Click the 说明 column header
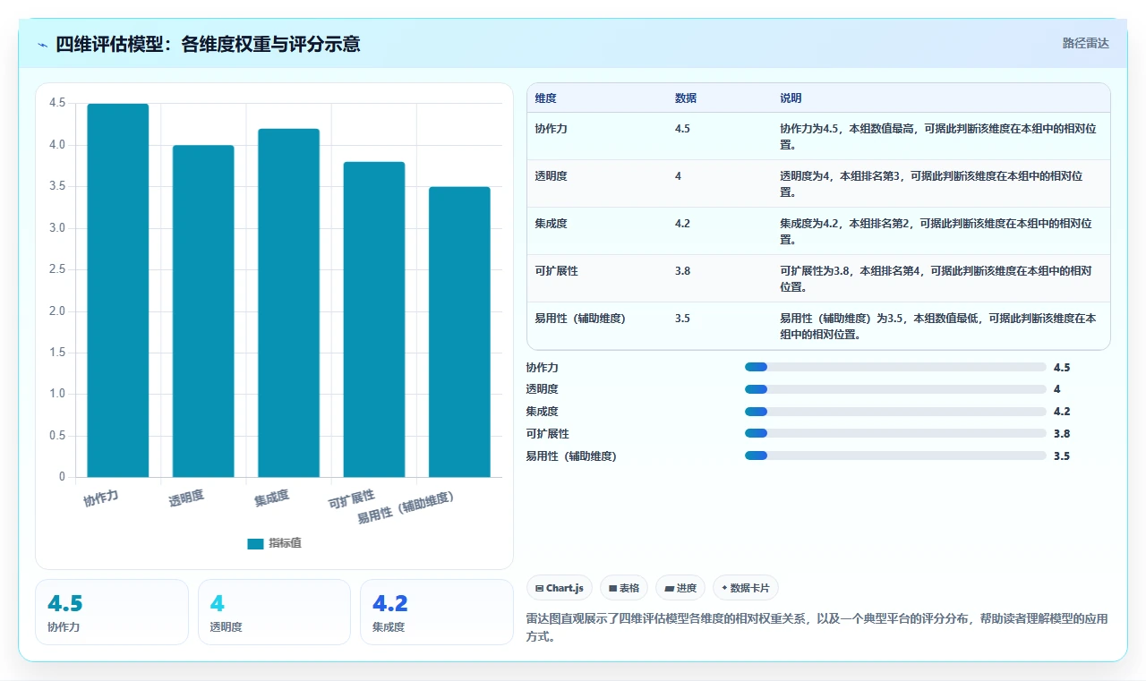 tap(791, 98)
